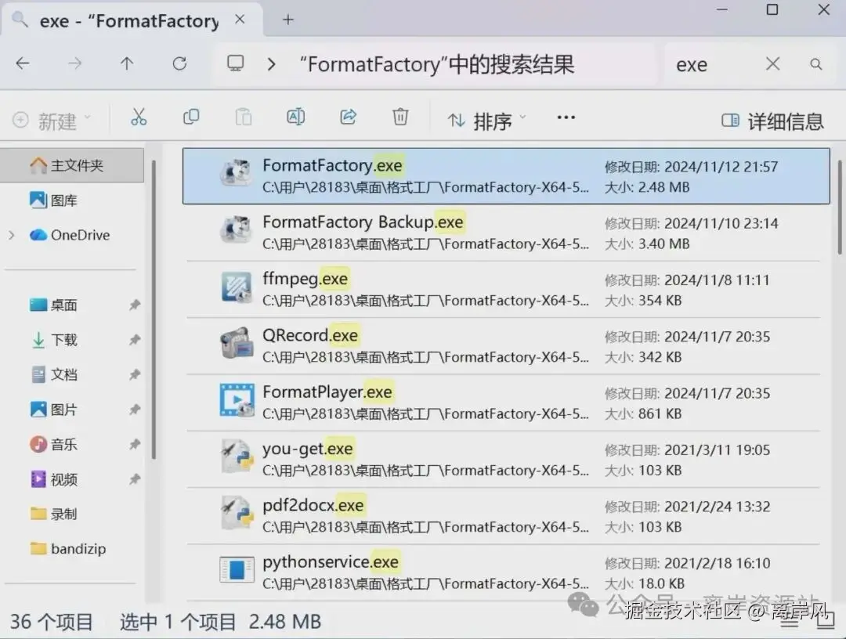
Task: Click the file list vertical scrollbar
Action: 840,207
